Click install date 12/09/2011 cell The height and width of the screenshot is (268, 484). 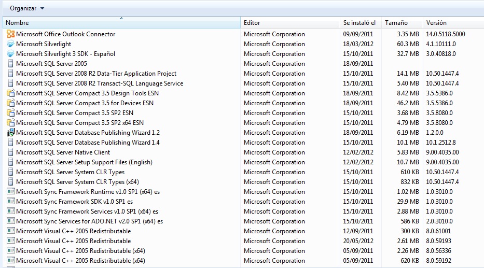[x=358, y=231]
